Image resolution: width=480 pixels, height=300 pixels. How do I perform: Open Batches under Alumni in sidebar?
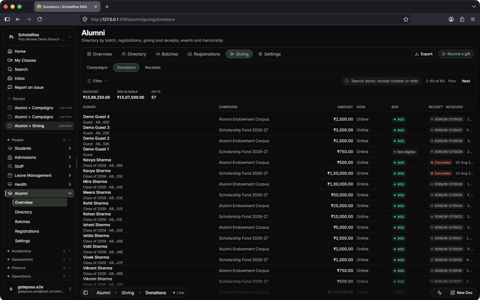40,221
